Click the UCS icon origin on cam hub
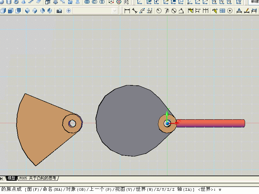The width and height of the screenshot is (259, 194). [x=167, y=124]
